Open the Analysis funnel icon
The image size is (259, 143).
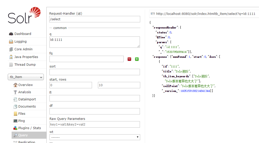tap(15, 92)
